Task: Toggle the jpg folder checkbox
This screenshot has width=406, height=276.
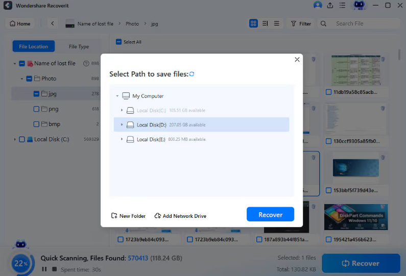Action: click(36, 94)
